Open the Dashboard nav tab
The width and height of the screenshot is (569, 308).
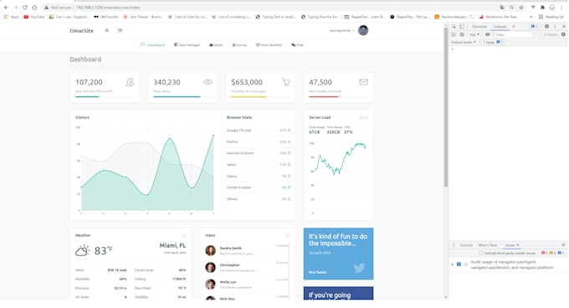[153, 45]
